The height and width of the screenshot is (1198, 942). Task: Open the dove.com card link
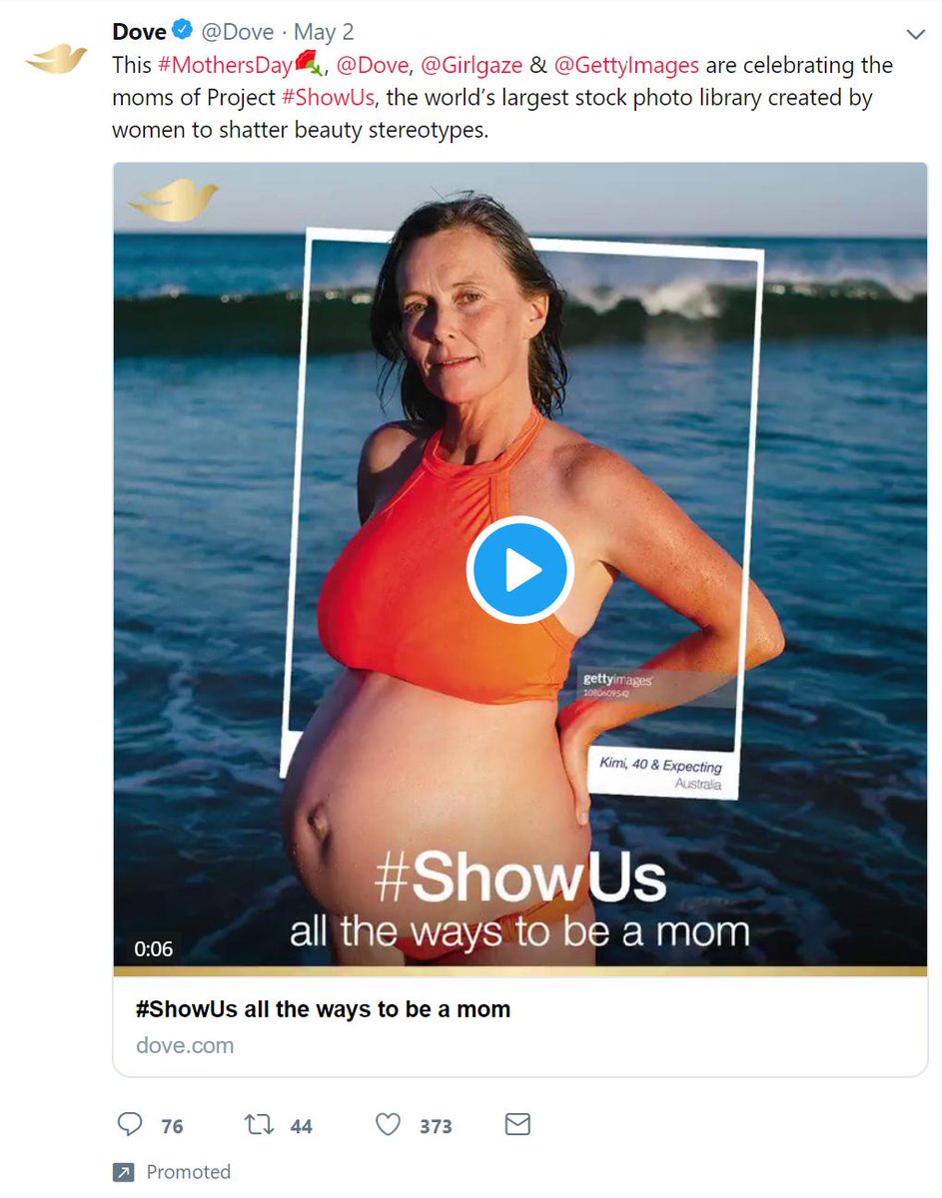pyautogui.click(x=185, y=1045)
